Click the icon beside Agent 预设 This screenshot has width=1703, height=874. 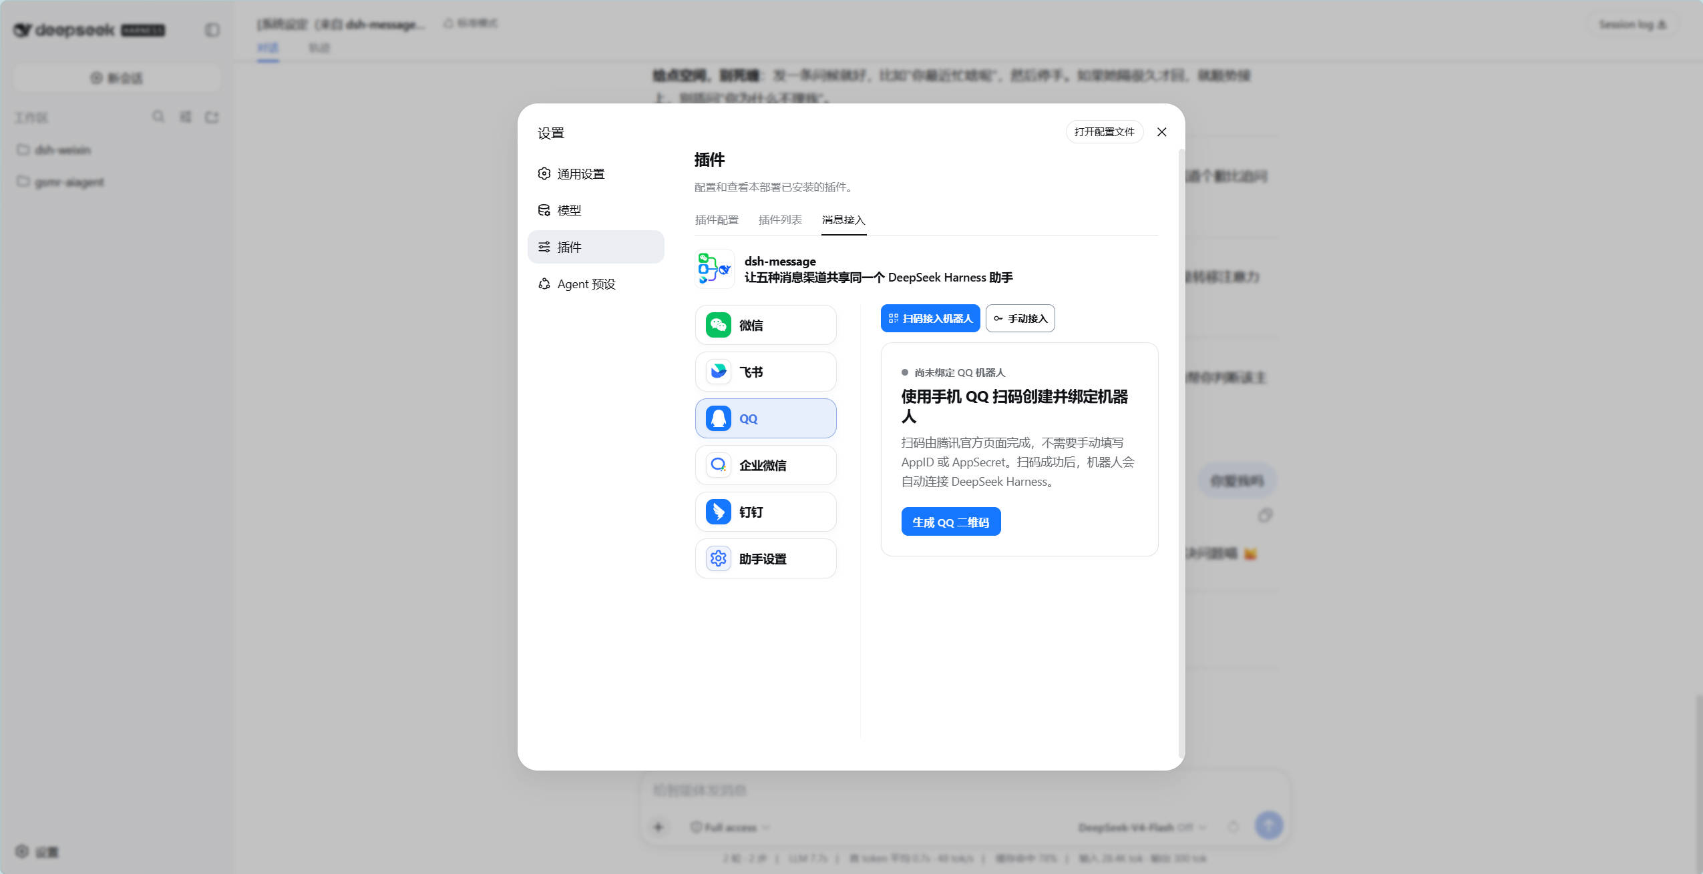pos(544,284)
